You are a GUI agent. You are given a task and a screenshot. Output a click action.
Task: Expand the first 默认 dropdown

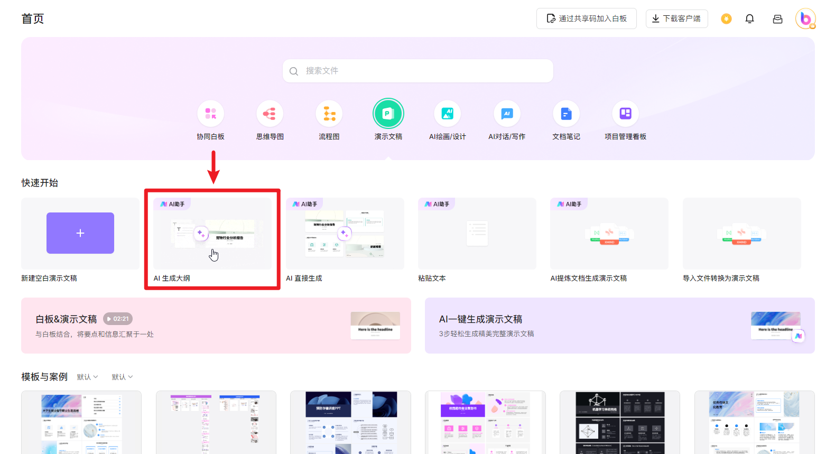87,377
